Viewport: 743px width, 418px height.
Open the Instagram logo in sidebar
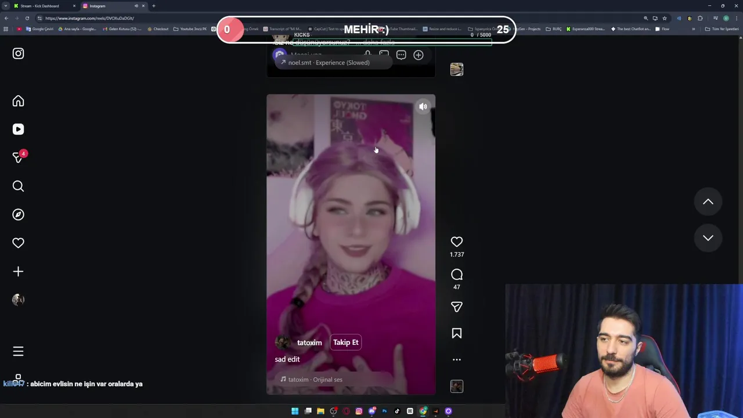tap(18, 53)
